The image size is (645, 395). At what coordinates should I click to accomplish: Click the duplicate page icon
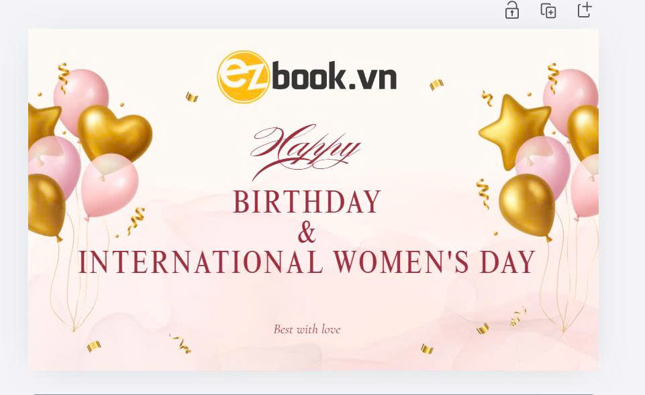click(548, 10)
